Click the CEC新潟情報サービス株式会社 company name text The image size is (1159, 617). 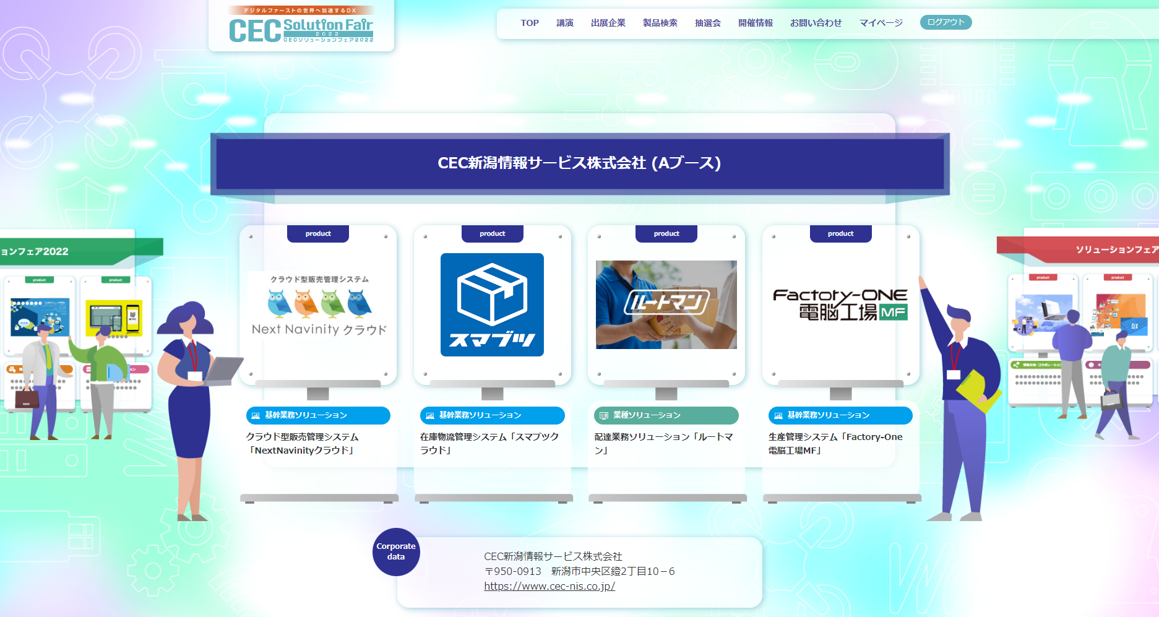coord(553,556)
